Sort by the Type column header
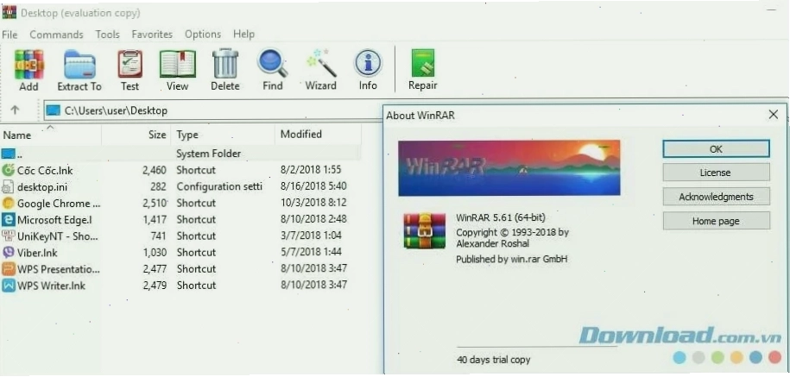This screenshot has height=377, width=790. tap(223, 135)
